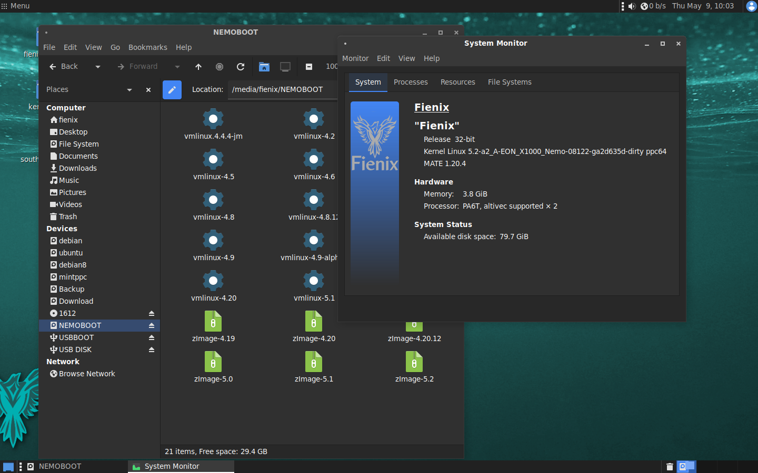Open the Back history dropdown arrow

[98, 67]
